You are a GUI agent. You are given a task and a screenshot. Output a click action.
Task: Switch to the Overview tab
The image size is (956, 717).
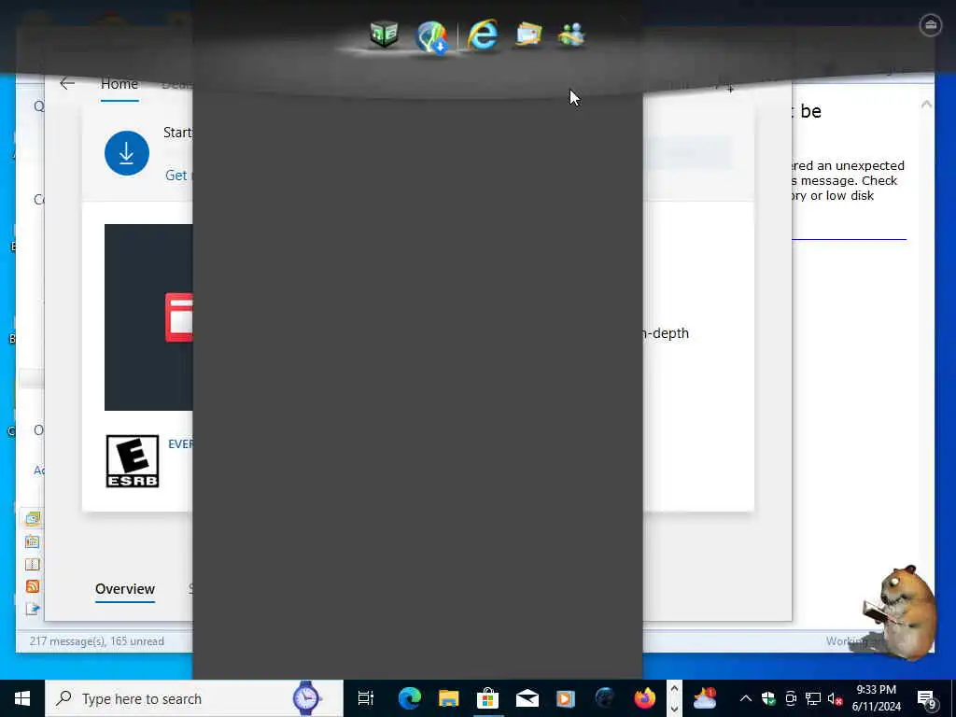(x=125, y=589)
